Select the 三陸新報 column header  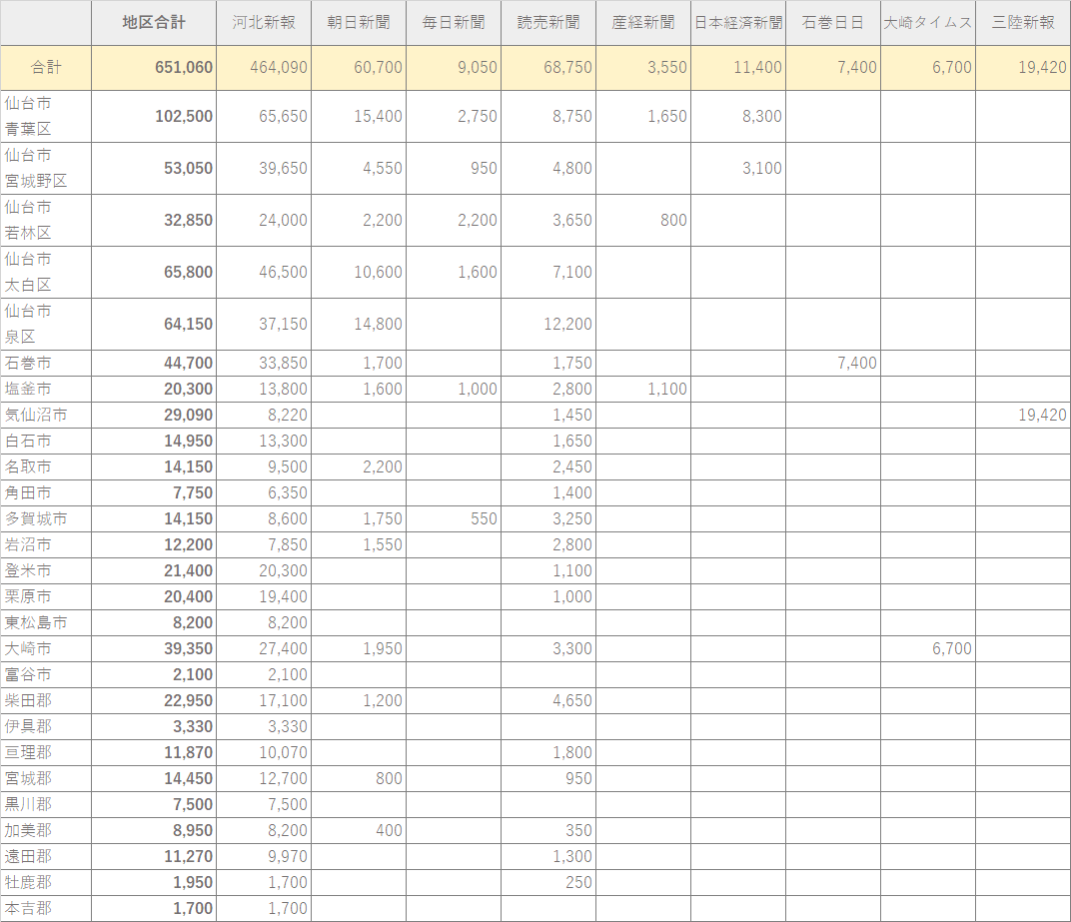(1023, 23)
